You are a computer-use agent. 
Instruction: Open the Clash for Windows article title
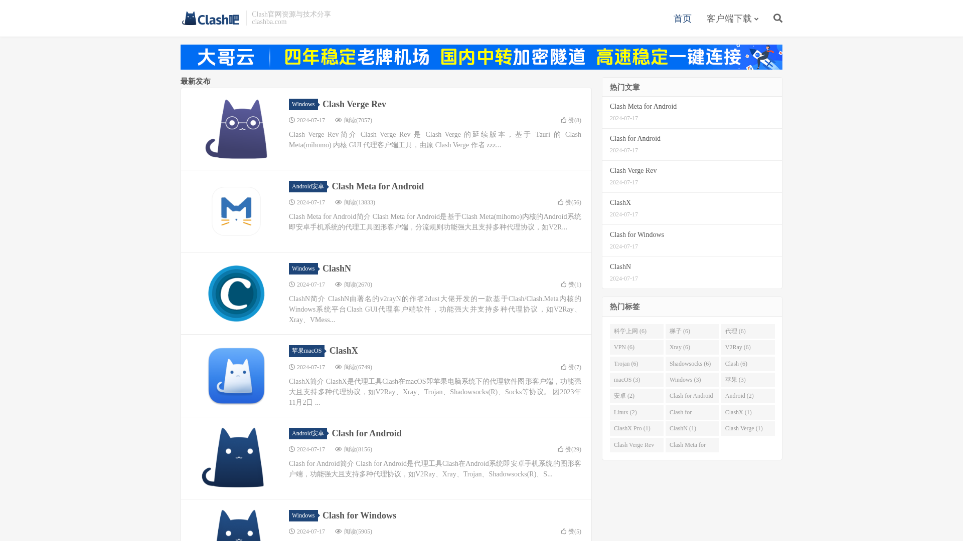coord(359,515)
